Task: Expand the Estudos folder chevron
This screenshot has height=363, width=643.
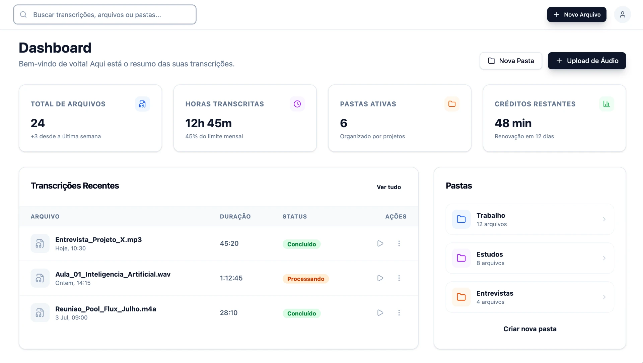Action: tap(604, 258)
